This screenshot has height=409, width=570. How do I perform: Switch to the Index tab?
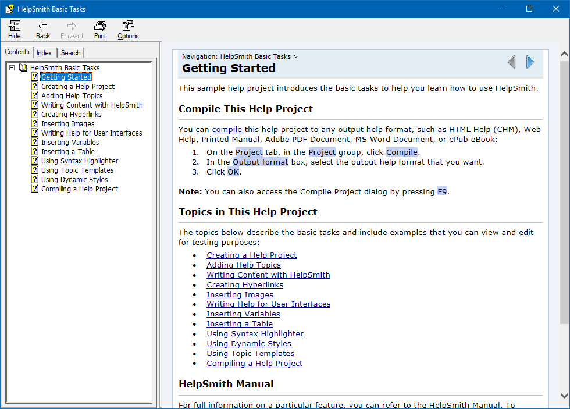pos(44,53)
